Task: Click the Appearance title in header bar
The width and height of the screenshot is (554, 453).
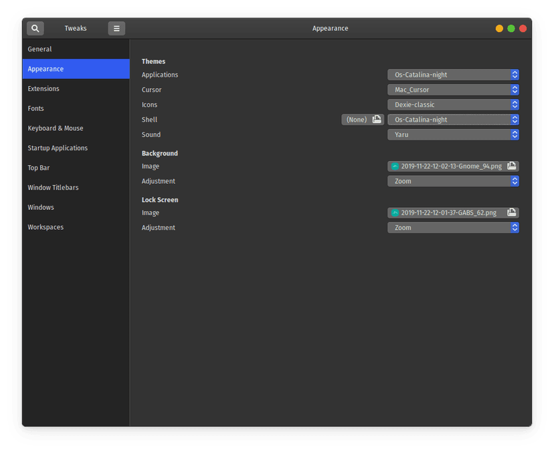Action: pos(330,28)
